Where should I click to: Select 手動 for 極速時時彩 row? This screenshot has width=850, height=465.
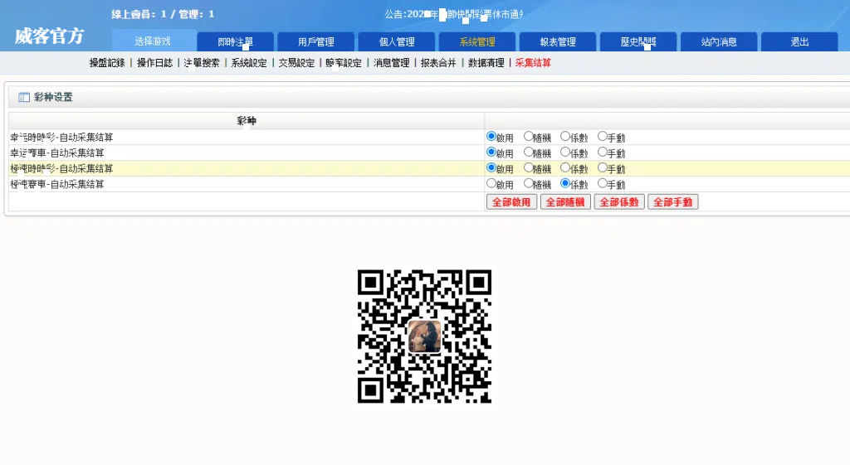(603, 167)
